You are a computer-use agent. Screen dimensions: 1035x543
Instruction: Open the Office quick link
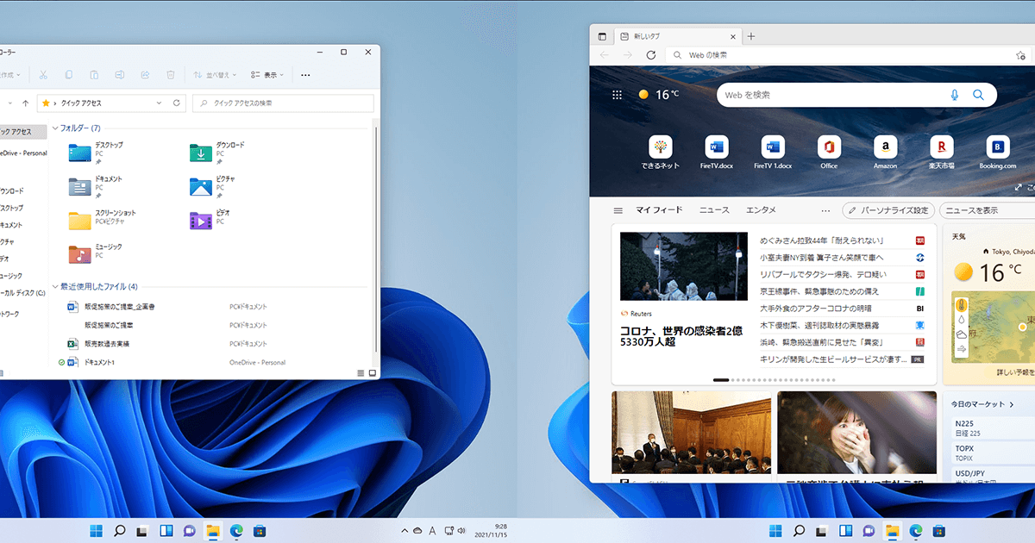click(x=829, y=153)
